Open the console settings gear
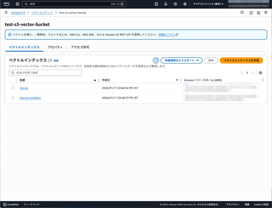 (x=185, y=4)
